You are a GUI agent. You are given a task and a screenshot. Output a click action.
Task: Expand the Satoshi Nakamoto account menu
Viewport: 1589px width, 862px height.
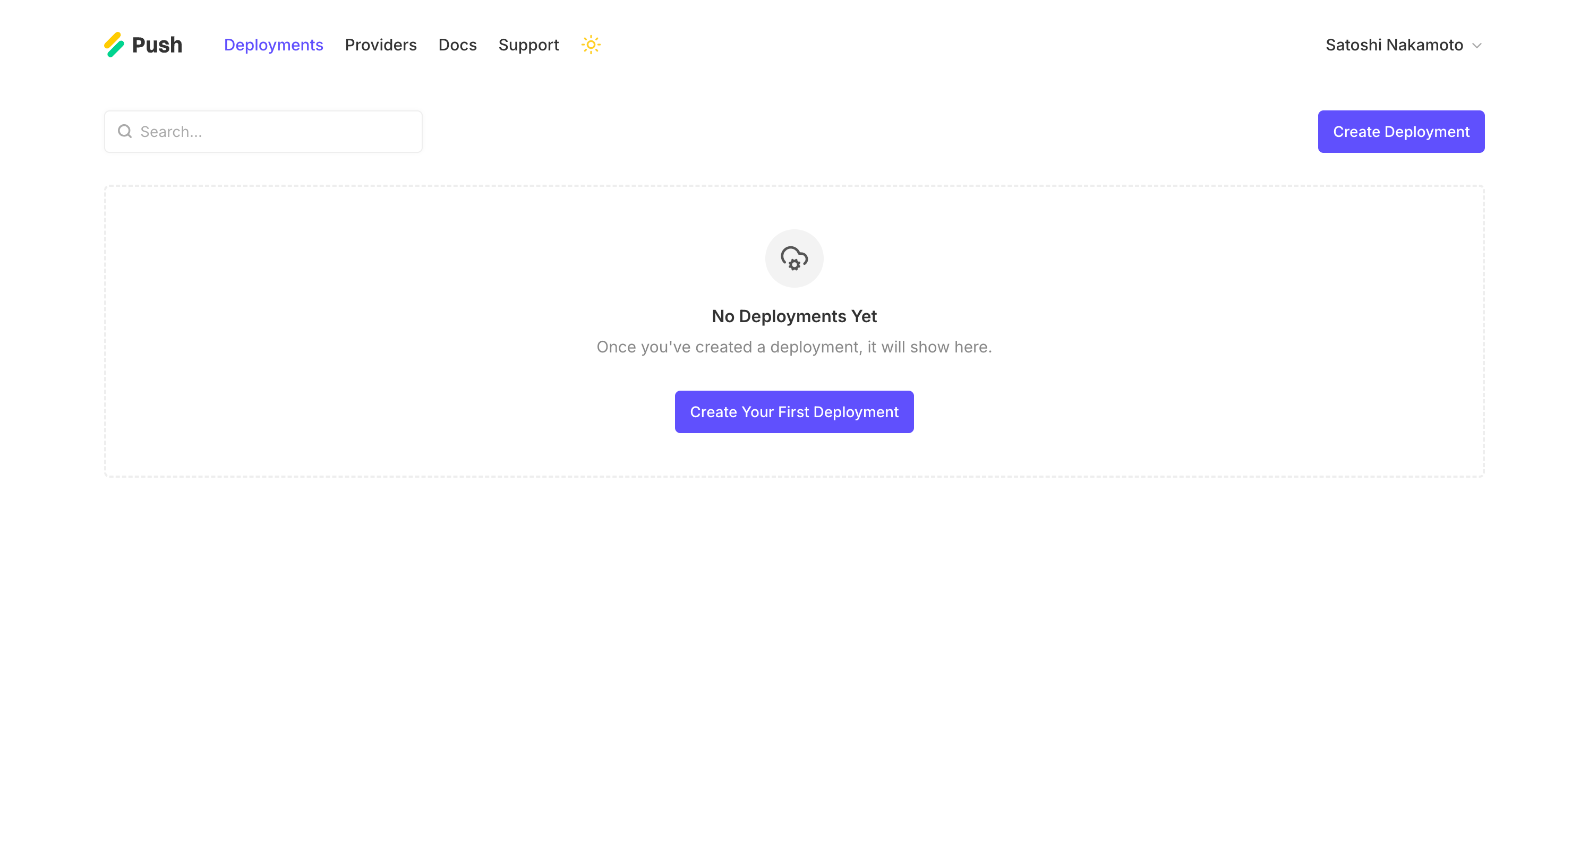(1403, 45)
